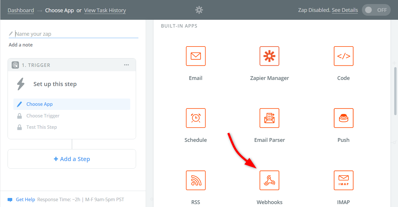Click the BUILT-IN APPS section heading
The image size is (398, 207).
179,26
